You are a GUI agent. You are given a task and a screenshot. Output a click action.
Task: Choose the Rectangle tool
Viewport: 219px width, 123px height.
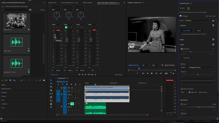tap(51, 100)
